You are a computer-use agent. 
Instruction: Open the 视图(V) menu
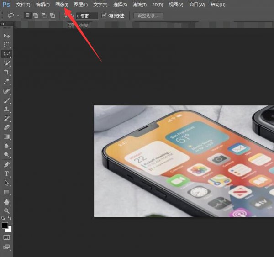point(176,5)
